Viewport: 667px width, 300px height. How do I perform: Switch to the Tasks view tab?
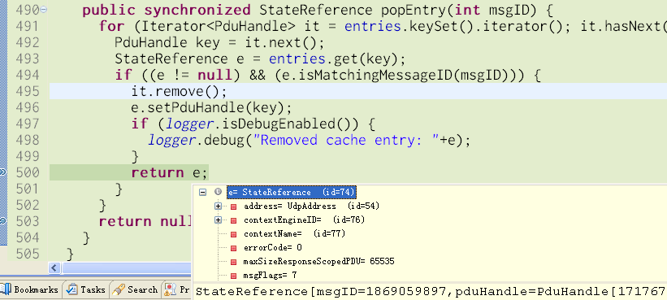click(x=86, y=289)
